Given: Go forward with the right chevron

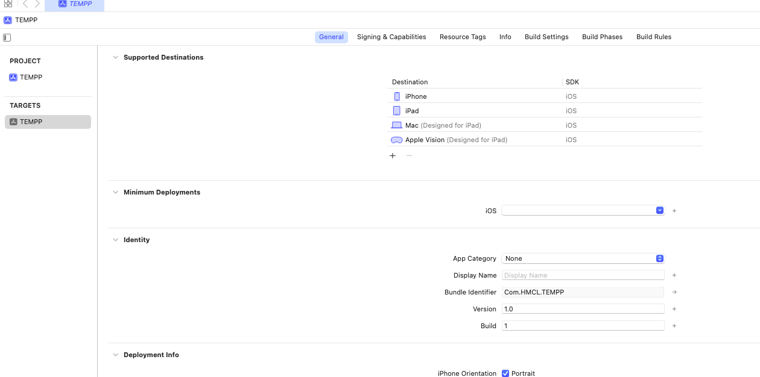Looking at the screenshot, I should click(37, 4).
